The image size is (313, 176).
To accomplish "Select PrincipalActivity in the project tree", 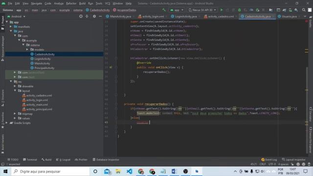I will point(45,68).
